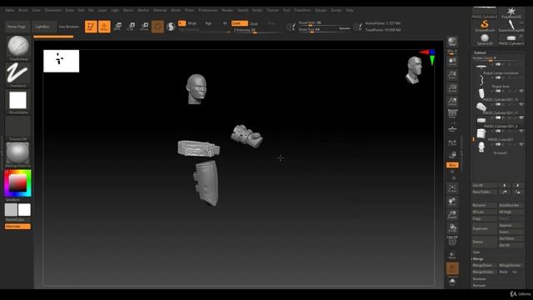
Task: Toggle Live Boolean mode
Action: 68,27
